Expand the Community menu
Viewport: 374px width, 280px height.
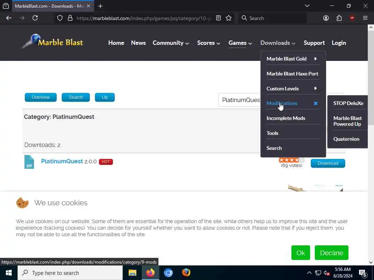pyautogui.click(x=171, y=43)
